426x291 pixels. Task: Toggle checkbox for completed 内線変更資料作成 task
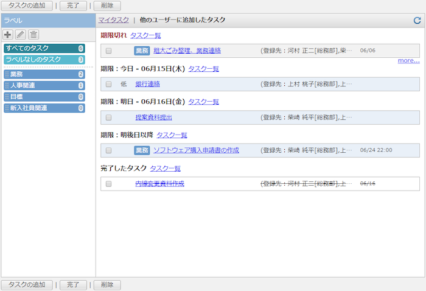[109, 184]
